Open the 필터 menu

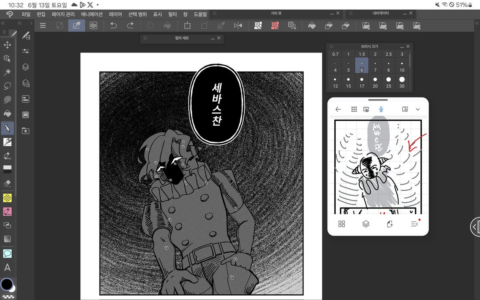[x=172, y=14]
